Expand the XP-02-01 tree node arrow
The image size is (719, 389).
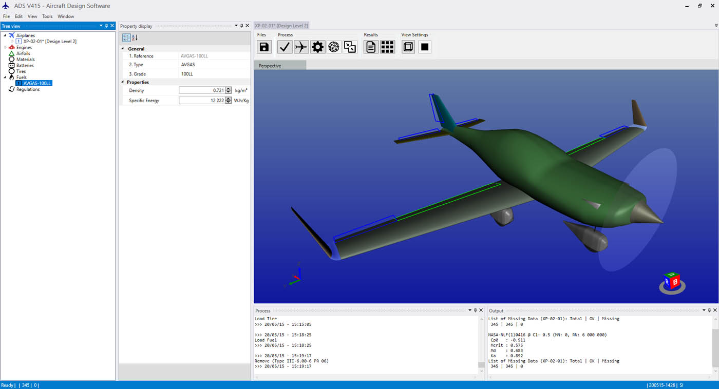13,42
